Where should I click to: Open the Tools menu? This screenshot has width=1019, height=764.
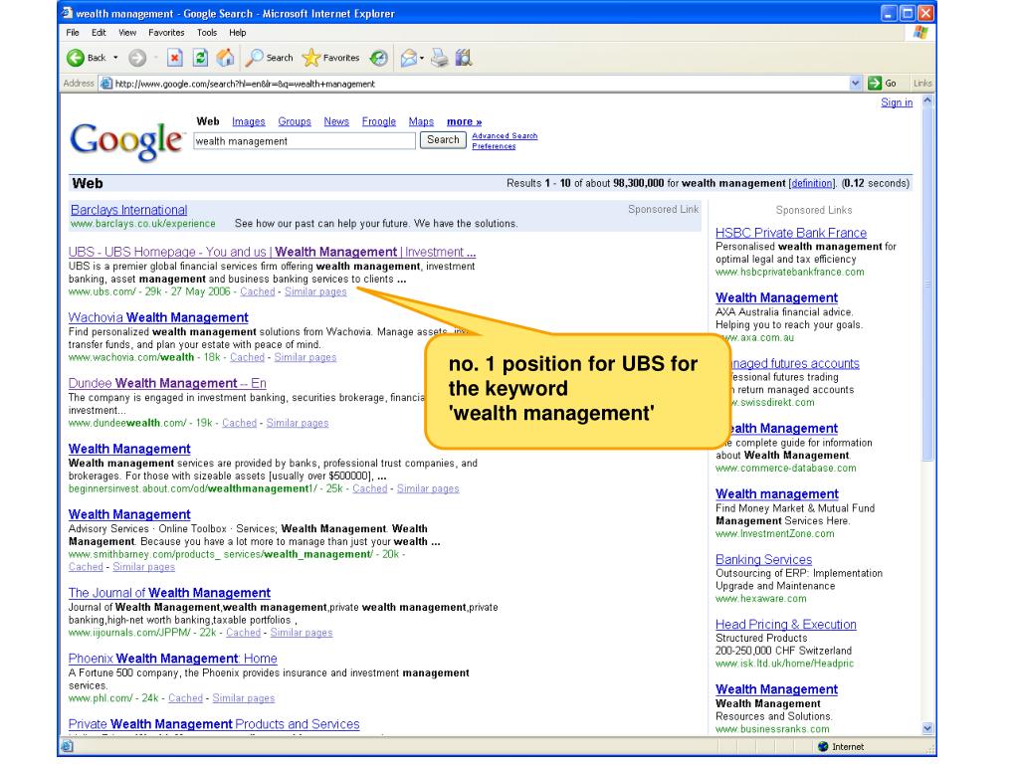click(x=207, y=33)
